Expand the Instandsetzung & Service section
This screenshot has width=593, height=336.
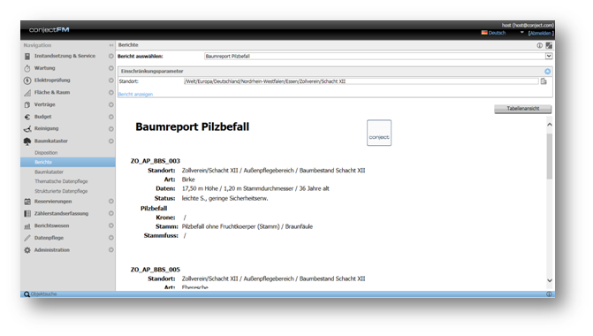[x=111, y=56]
